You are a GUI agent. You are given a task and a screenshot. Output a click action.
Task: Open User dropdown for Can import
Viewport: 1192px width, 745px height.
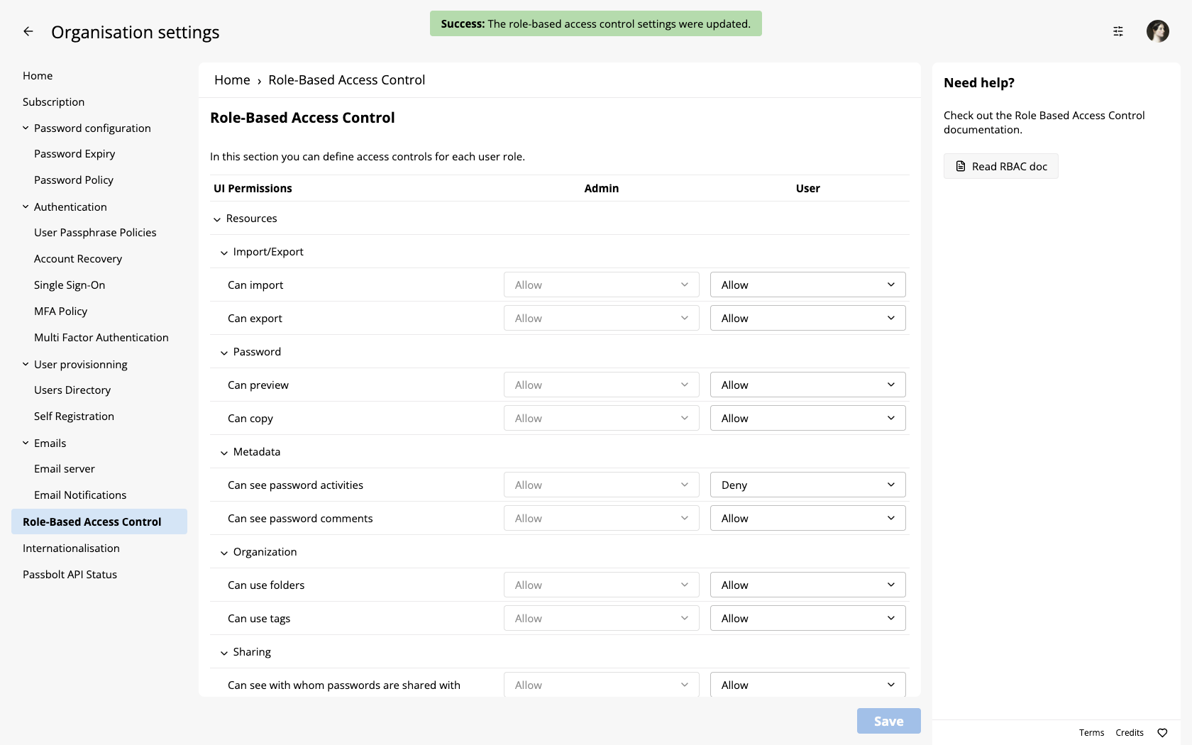(x=807, y=285)
